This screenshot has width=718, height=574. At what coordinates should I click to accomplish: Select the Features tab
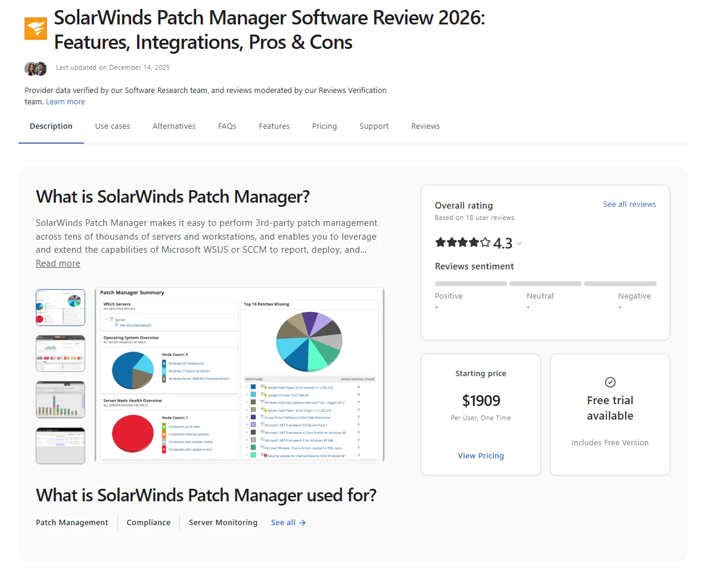point(274,126)
